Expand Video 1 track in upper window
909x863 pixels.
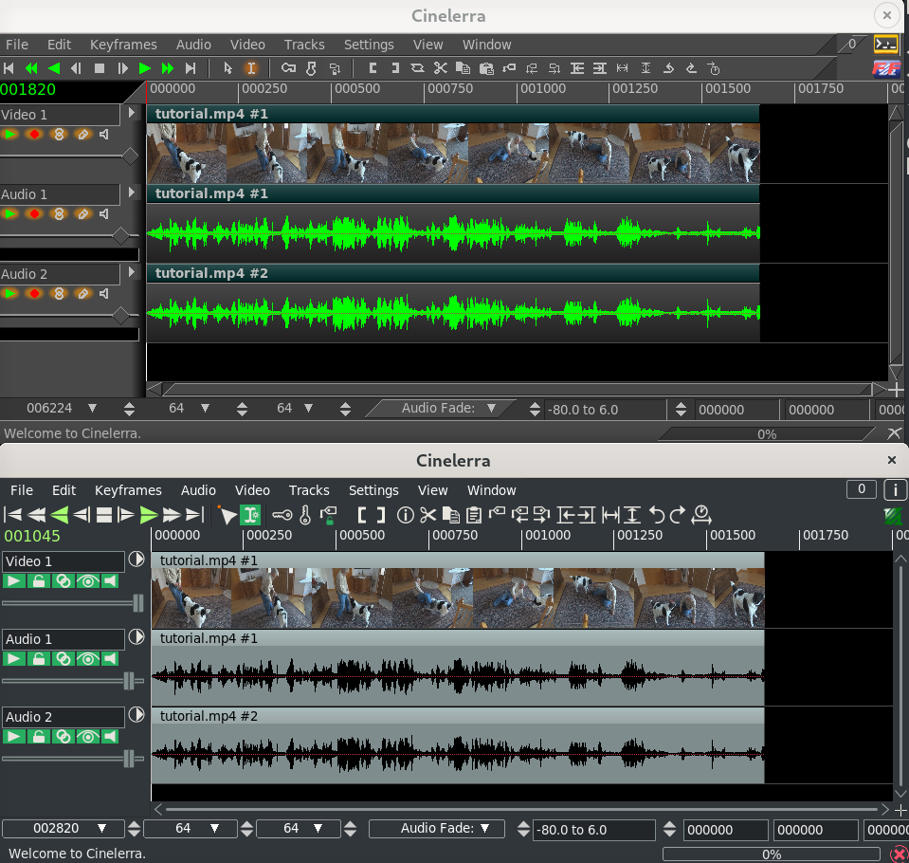(132, 114)
